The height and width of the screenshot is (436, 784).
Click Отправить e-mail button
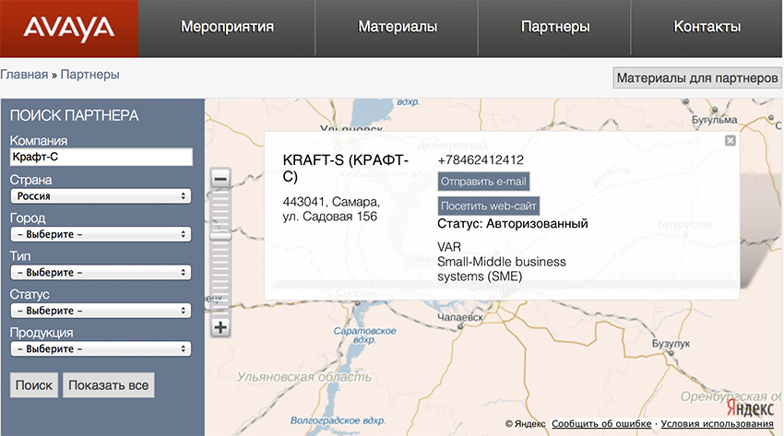click(x=483, y=182)
